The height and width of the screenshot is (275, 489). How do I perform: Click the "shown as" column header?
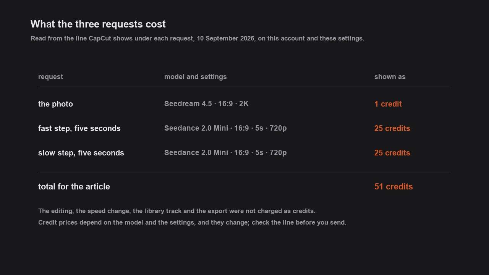pos(390,77)
